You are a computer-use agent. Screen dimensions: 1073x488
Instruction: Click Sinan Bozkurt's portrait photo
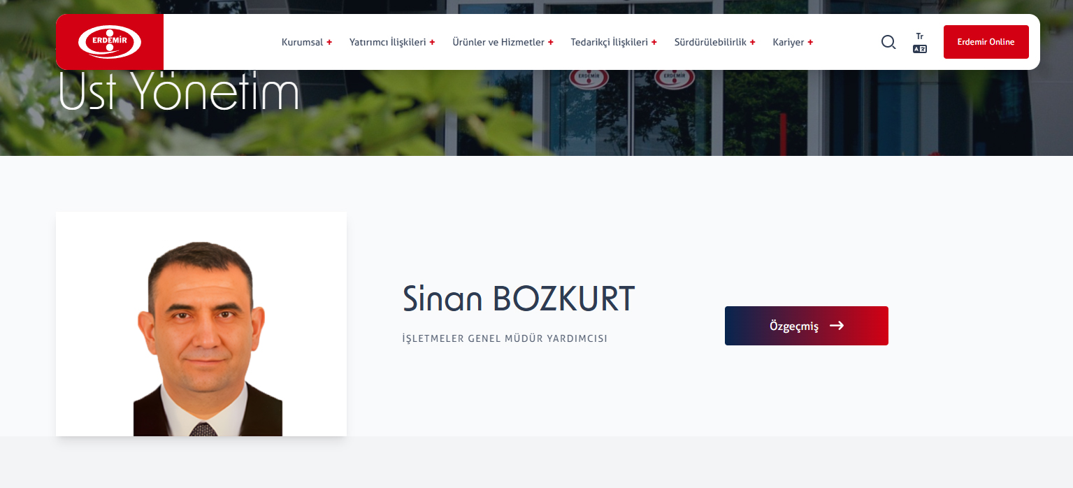[x=201, y=324]
